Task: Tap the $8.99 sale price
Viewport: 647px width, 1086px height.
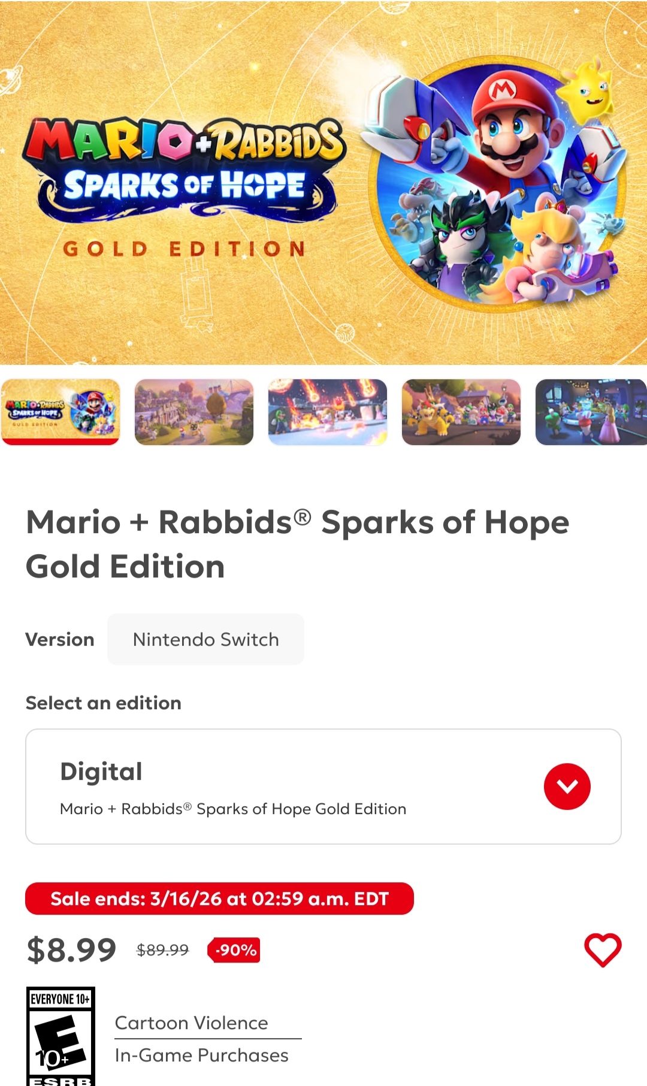Action: click(71, 950)
